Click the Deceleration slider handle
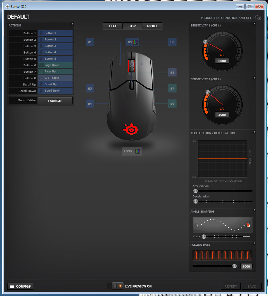This screenshot has width=268, height=296. coord(195,202)
